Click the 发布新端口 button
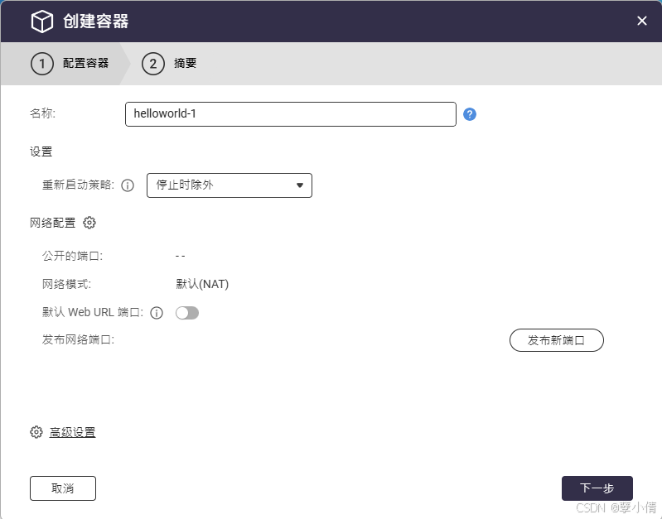This screenshot has height=519, width=662. pos(556,340)
